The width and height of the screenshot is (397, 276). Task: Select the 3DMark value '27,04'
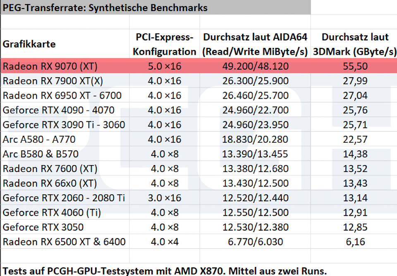355,95
